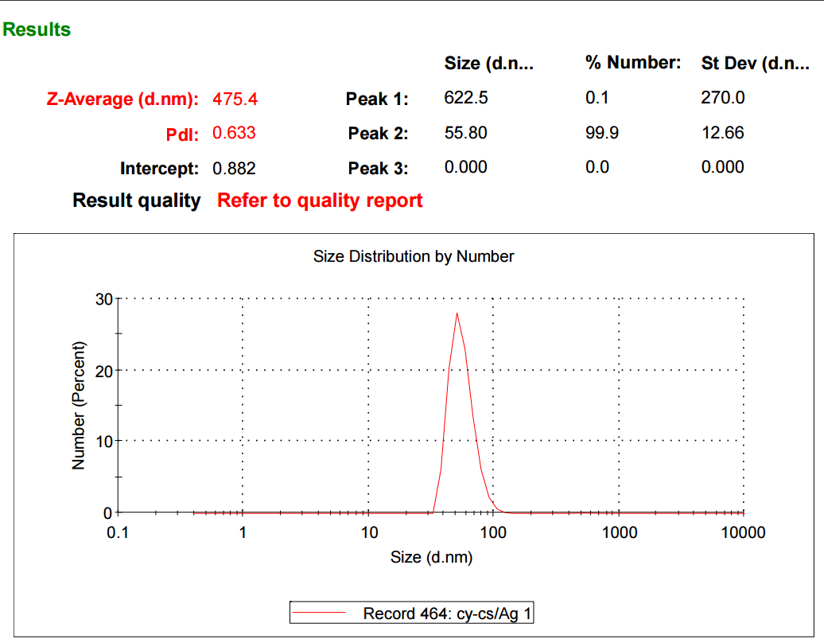The width and height of the screenshot is (824, 639).
Task: Select the PdI value 0.633
Action: 234,133
